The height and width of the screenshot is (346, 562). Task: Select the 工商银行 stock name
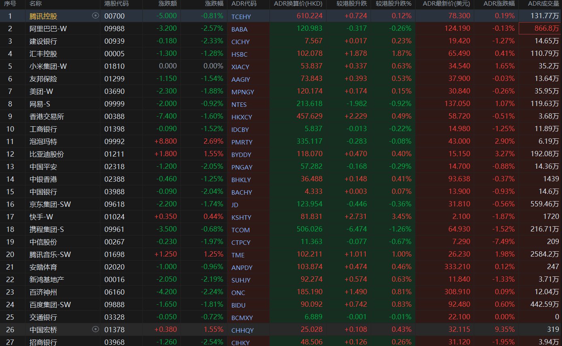point(43,129)
